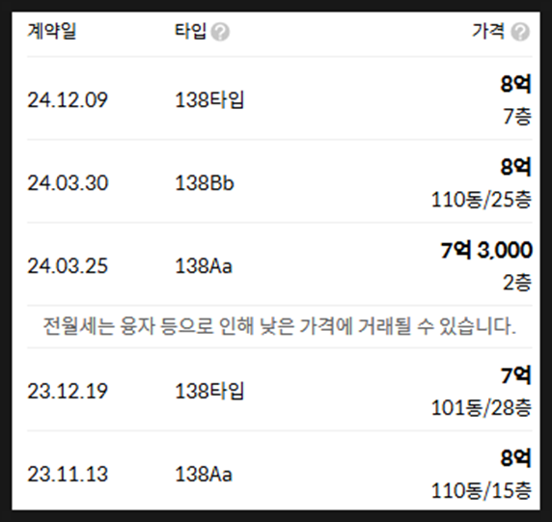The height and width of the screenshot is (522, 552).
Task: Select the 타입 column header
Action: [x=190, y=31]
